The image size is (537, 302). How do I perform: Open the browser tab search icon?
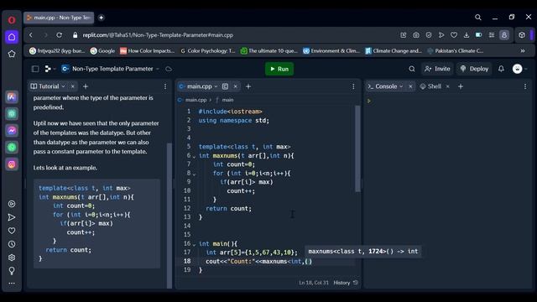tap(478, 17)
